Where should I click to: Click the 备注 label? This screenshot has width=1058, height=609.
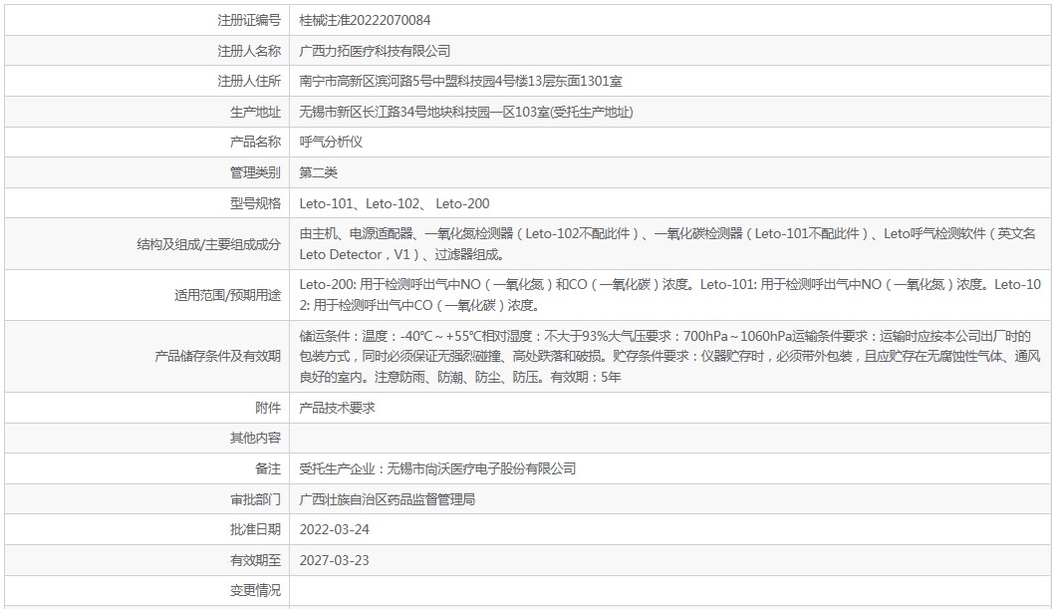pos(268,468)
